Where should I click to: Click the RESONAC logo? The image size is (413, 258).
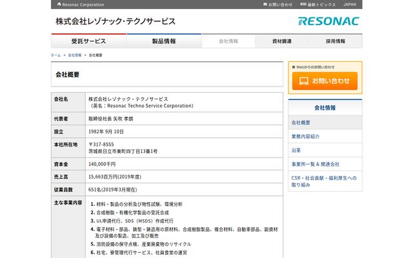click(328, 21)
